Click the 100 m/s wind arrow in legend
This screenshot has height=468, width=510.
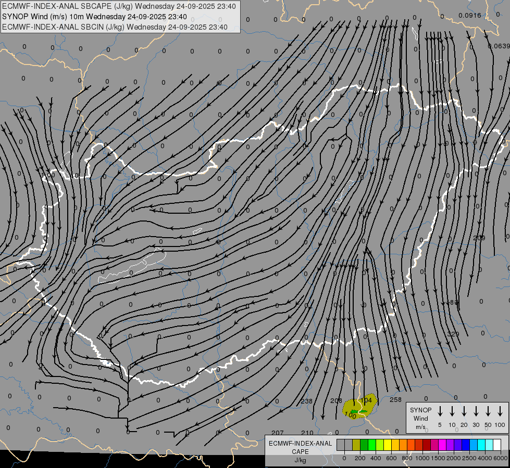500,411
